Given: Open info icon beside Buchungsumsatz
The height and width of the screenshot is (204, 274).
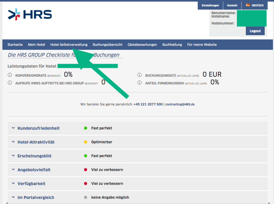Looking at the screenshot, I should (140, 75).
